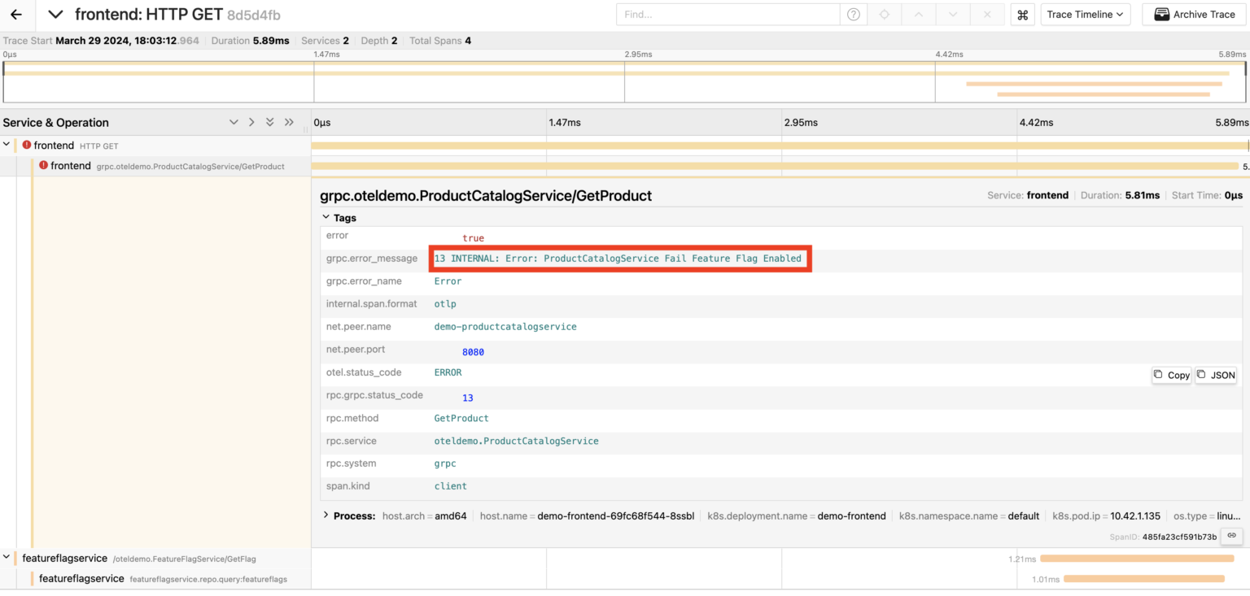The height and width of the screenshot is (596, 1250).
Task: Open the Trace Timeline view dropdown
Action: point(1085,14)
